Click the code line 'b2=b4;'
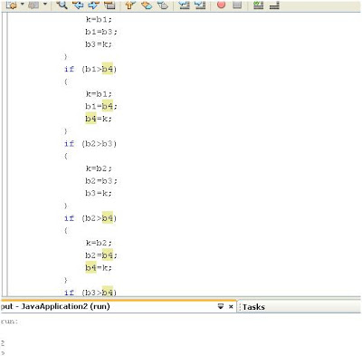The image size is (362, 356). pos(101,255)
